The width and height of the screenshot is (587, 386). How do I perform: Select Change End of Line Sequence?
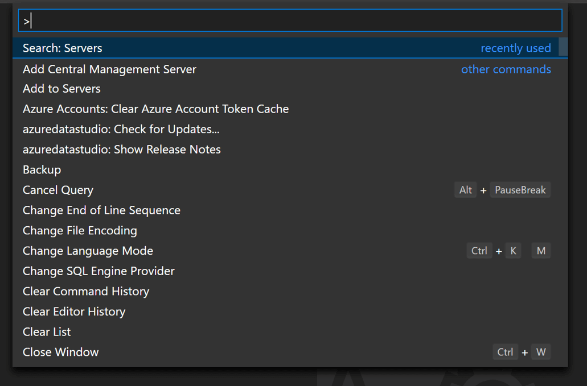coord(290,210)
